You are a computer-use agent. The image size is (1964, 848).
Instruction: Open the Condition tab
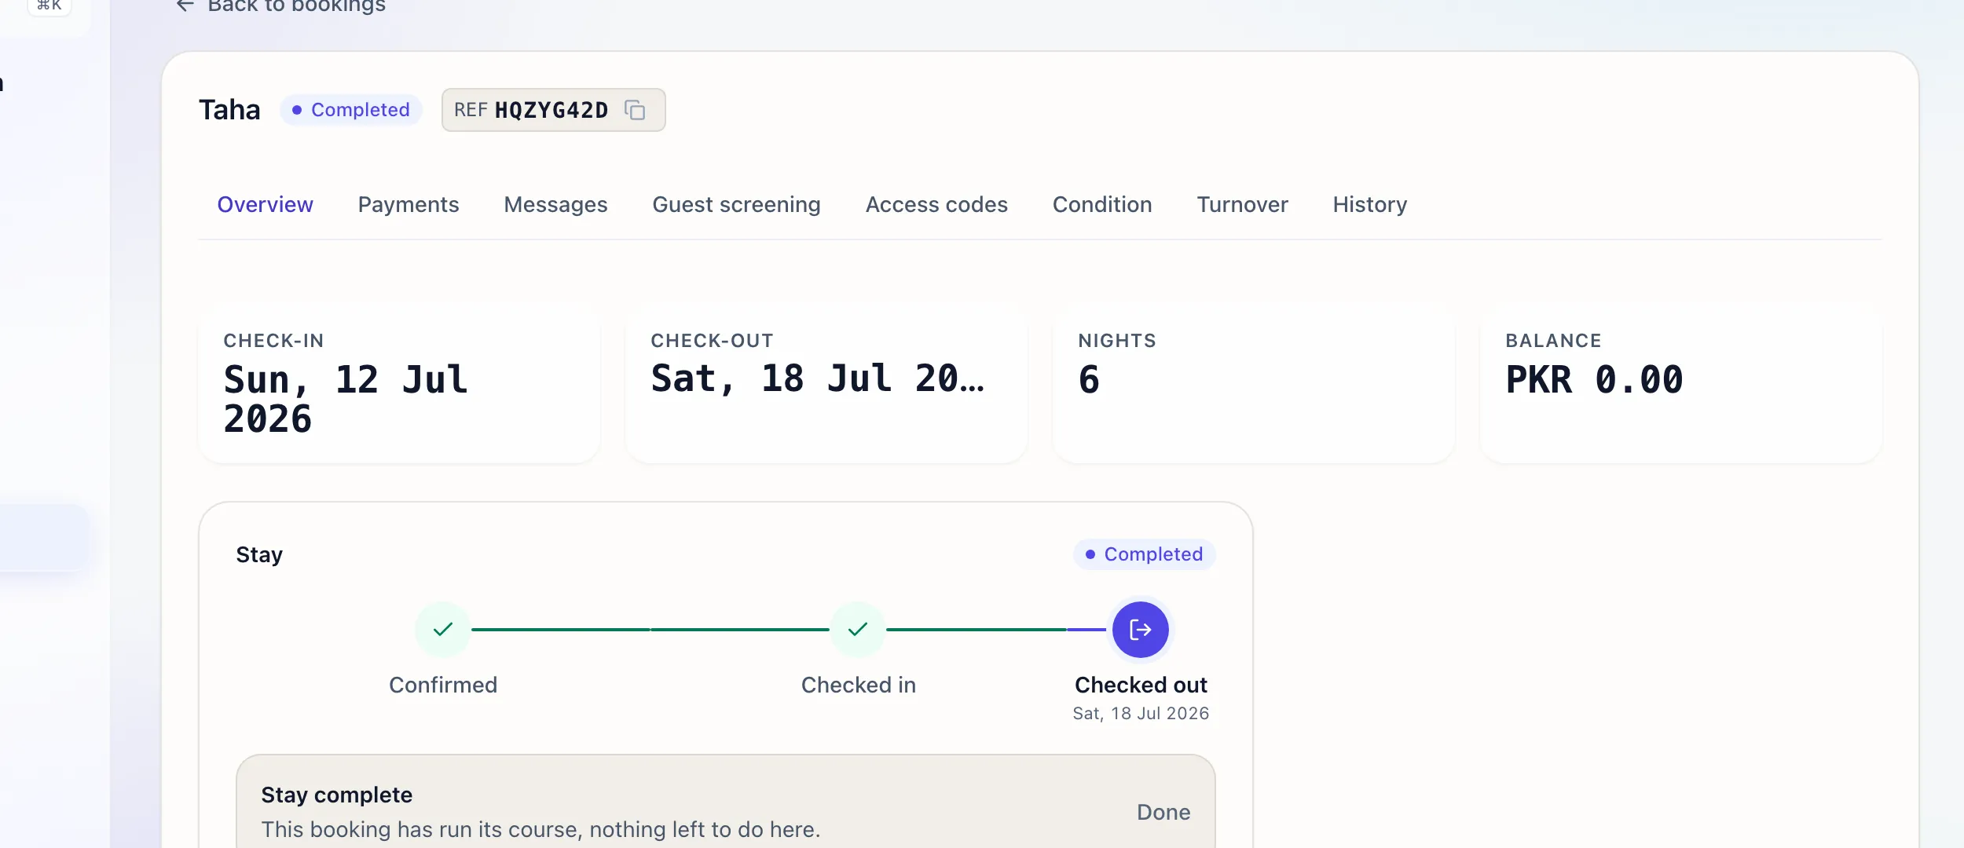coord(1102,204)
